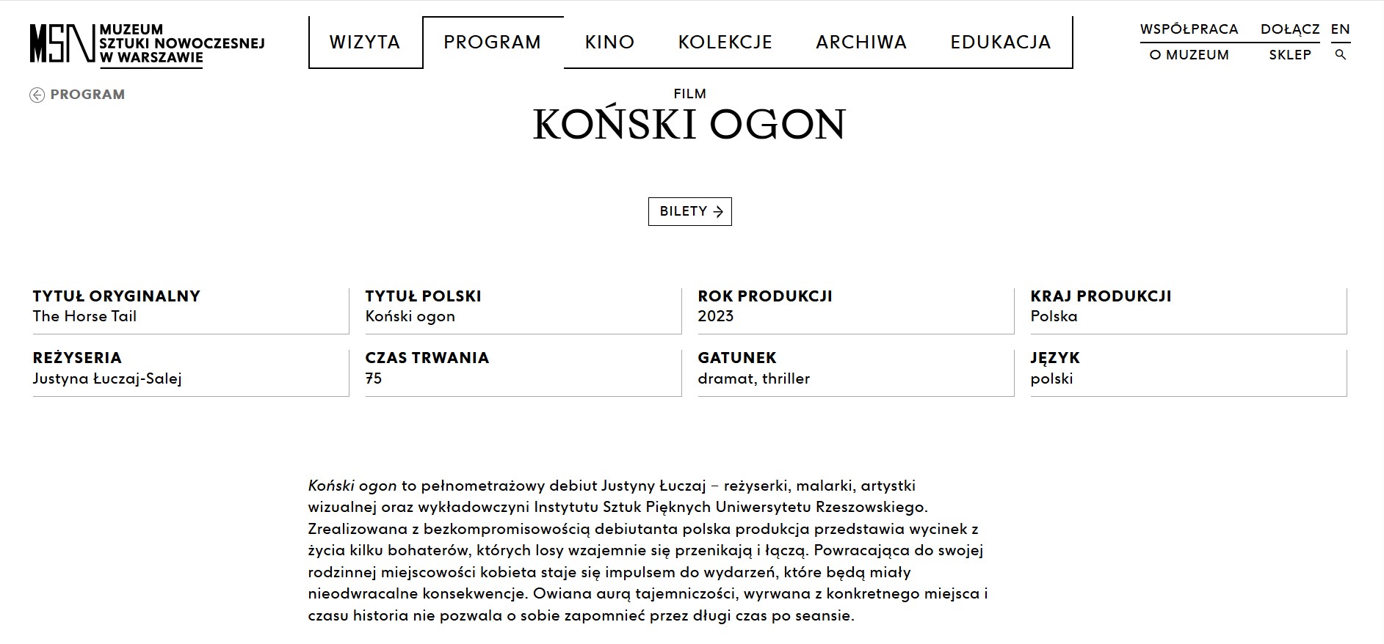Viewport: 1384px width, 644px height.
Task: Click the Muzeum Sztuki Nowoczesnej name text
Action: tap(181, 44)
